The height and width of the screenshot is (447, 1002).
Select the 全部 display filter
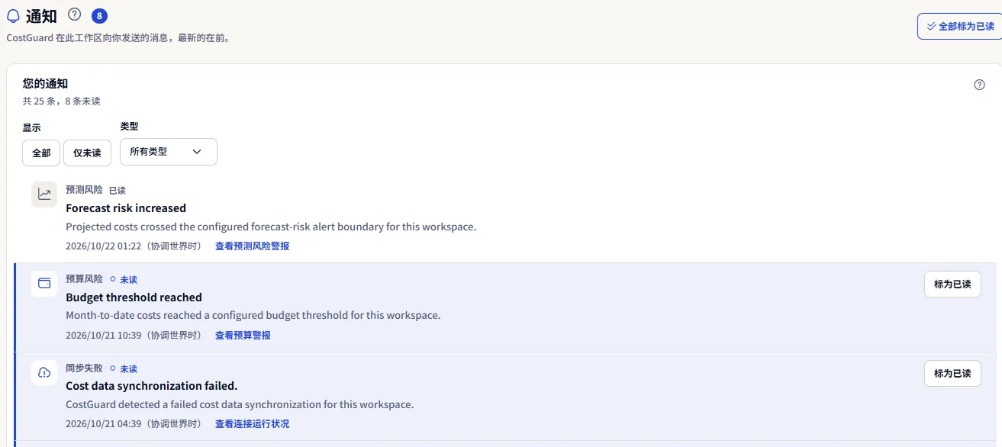tap(41, 153)
